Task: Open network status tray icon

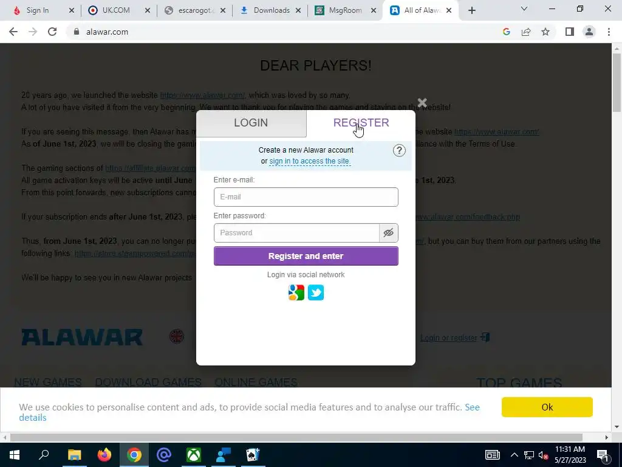Action: click(529, 455)
